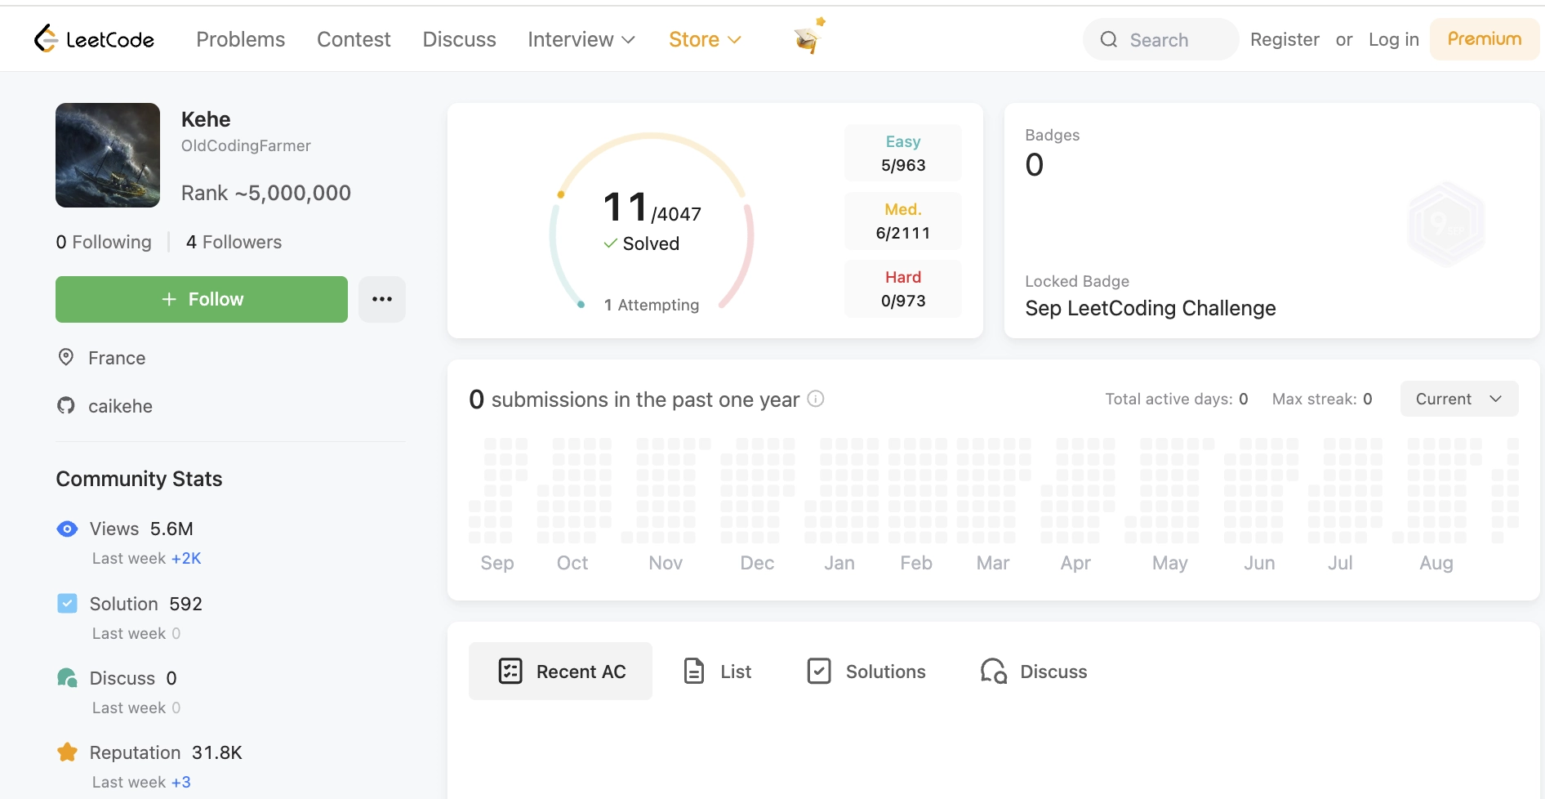The image size is (1545, 799).
Task: Switch to the Discuss profile tab
Action: [x=1034, y=671]
